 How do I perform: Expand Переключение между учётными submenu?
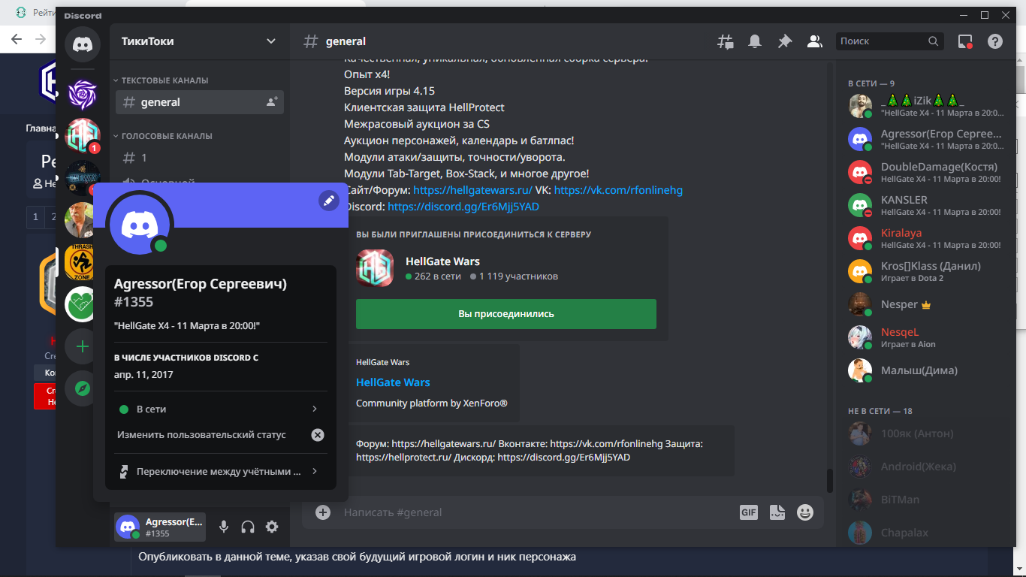(x=221, y=472)
